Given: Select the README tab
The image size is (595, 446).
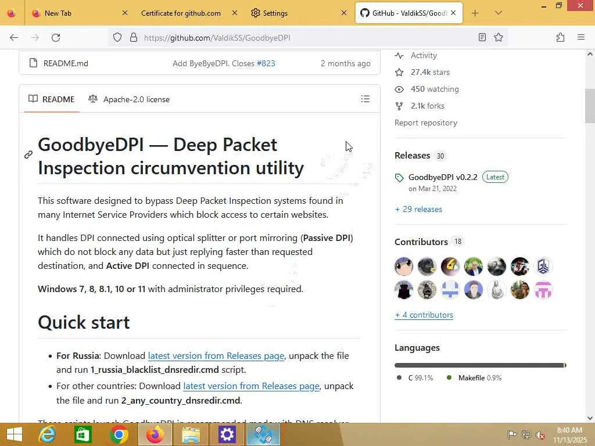Looking at the screenshot, I should pos(52,99).
